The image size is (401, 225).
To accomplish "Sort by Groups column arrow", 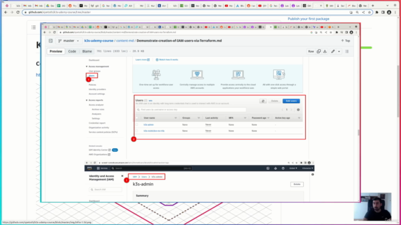I will point(199,118).
